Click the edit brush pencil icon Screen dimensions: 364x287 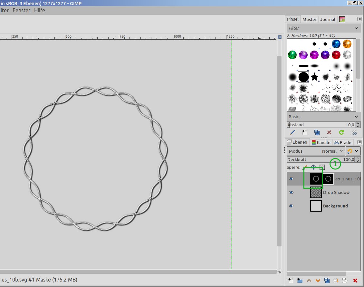point(292,132)
